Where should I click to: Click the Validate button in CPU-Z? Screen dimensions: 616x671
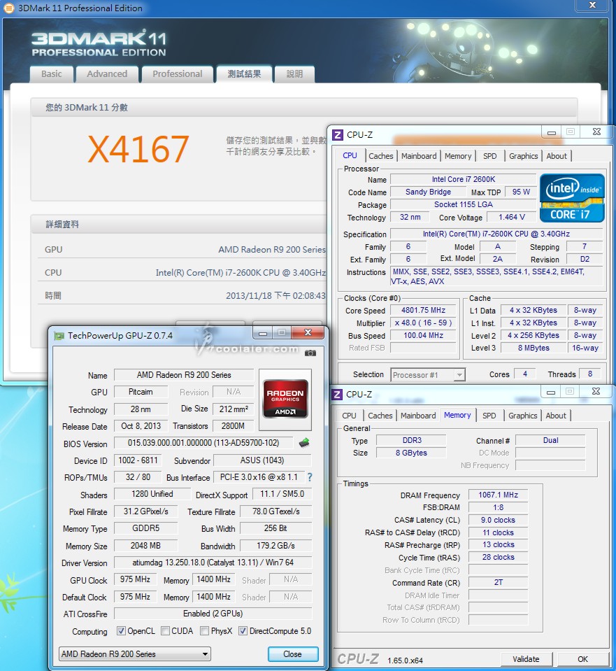(x=526, y=659)
